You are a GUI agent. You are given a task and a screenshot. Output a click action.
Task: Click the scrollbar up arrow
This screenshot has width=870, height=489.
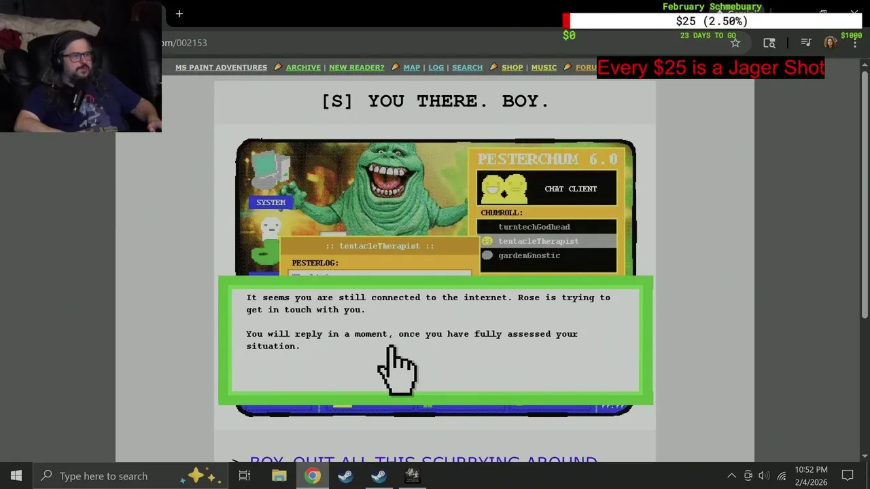coord(865,64)
